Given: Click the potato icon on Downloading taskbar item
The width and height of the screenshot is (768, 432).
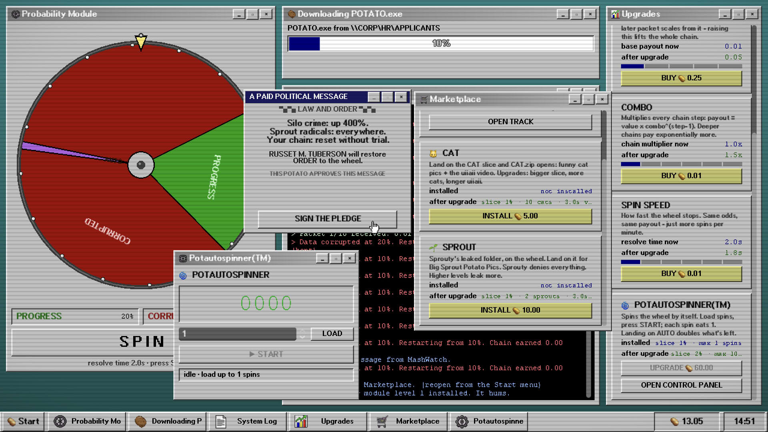Looking at the screenshot, I should click(141, 421).
